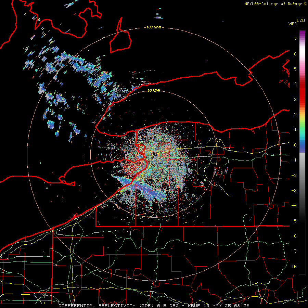308x308 pixels.
Task: Click the 2 dB scale label
Action: point(295,115)
